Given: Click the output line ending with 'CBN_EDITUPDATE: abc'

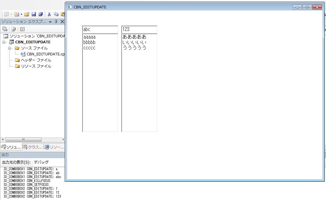Looking at the screenshot, I should tap(33, 177).
